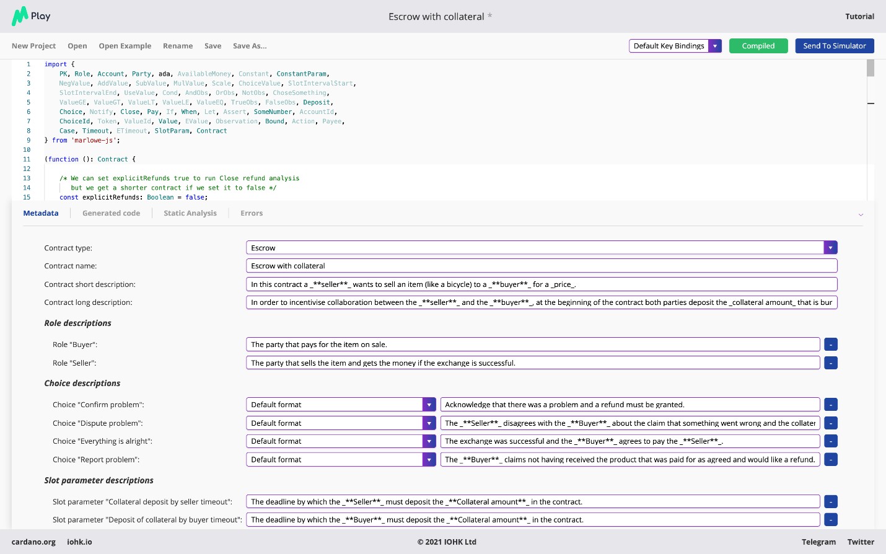
Task: Click the Marlowe Play logo
Action: [x=31, y=16]
